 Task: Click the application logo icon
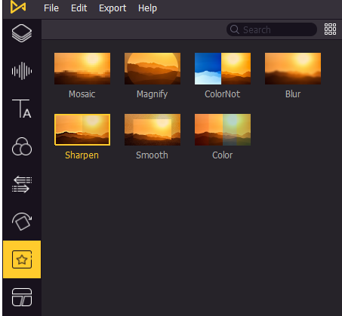point(18,7)
